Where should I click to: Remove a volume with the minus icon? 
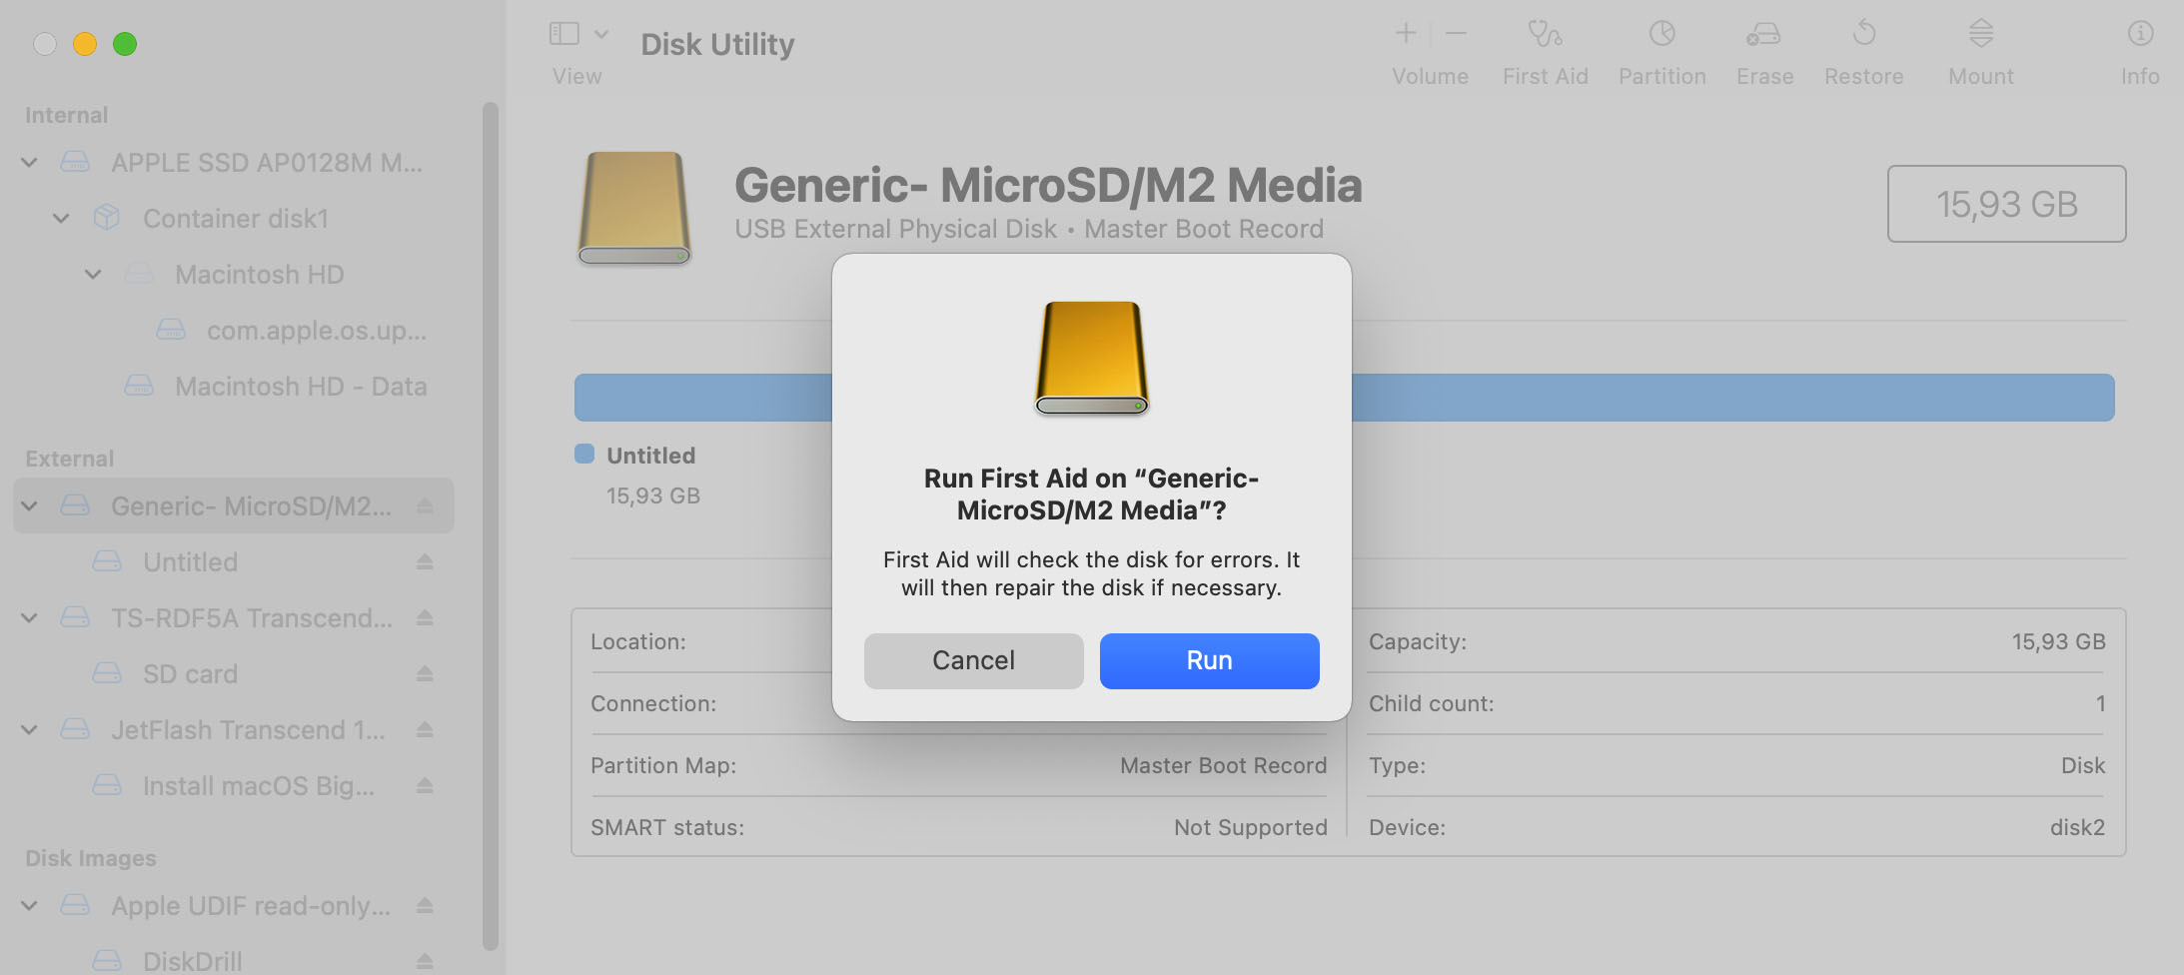[1456, 33]
